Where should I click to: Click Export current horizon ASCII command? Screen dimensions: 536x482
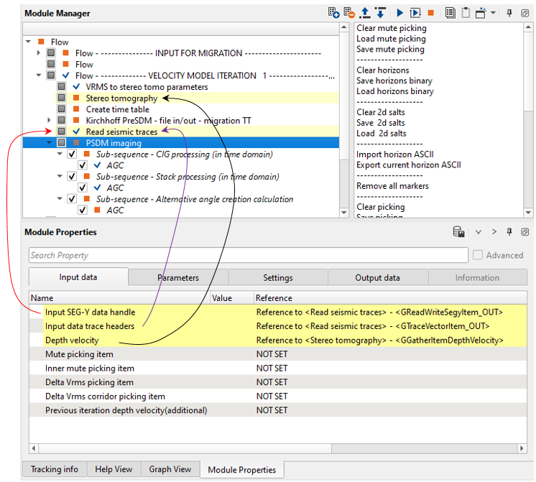[409, 165]
